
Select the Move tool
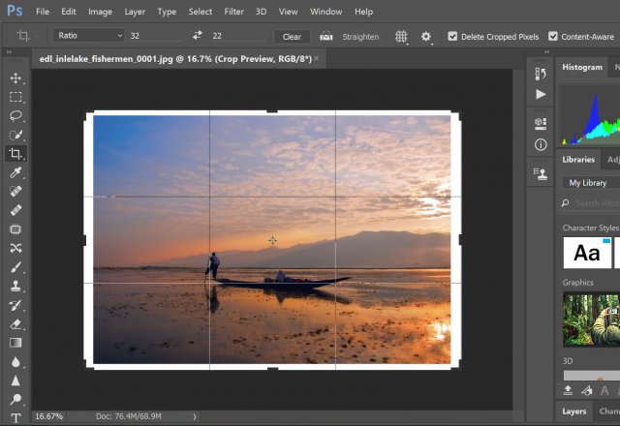click(x=15, y=77)
